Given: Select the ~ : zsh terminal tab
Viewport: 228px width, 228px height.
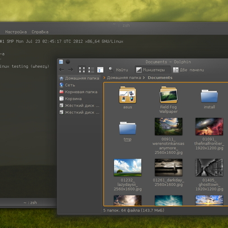Looking at the screenshot, I should click(30, 202).
